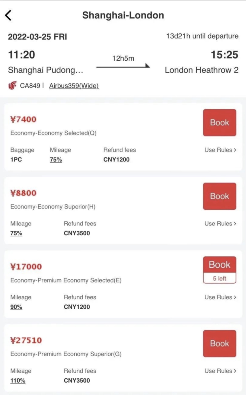Open 75% mileage info for ¥7400 fare

[x=56, y=160]
